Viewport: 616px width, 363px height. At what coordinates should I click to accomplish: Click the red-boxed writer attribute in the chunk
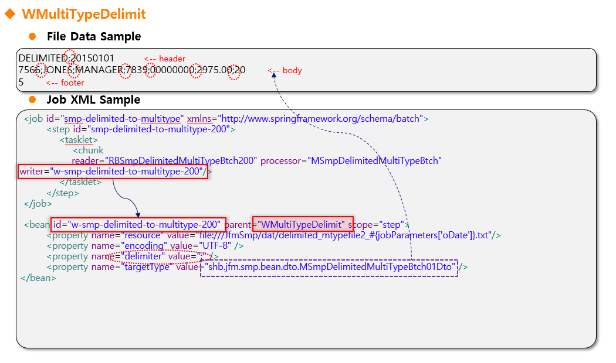pos(113,172)
